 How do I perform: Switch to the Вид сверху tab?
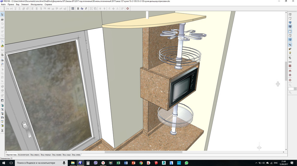[35, 155]
